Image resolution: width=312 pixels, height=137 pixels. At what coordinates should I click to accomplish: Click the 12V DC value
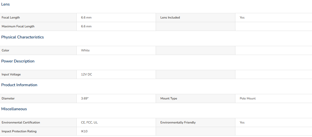[x=86, y=75]
